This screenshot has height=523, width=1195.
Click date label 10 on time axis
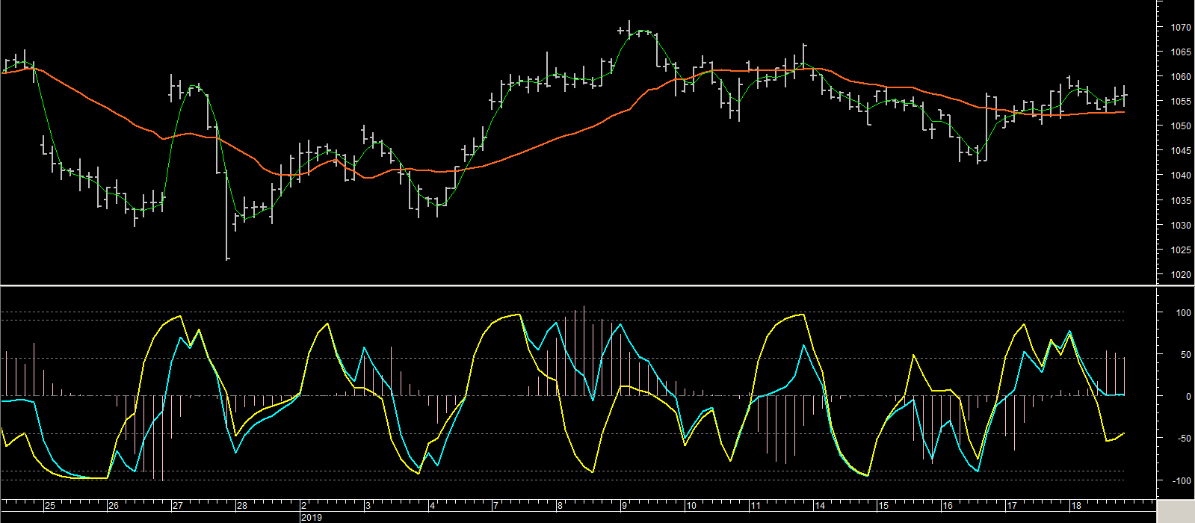(691, 506)
